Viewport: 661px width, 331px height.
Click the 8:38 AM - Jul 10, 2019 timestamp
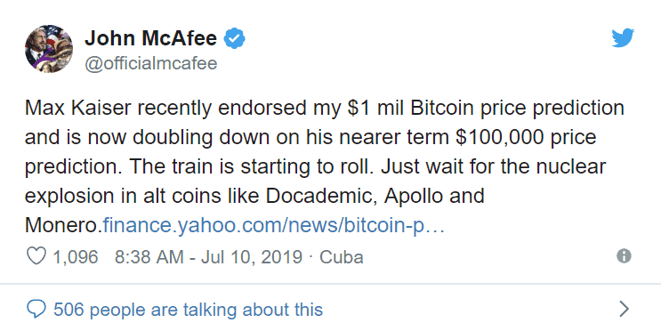(x=208, y=257)
